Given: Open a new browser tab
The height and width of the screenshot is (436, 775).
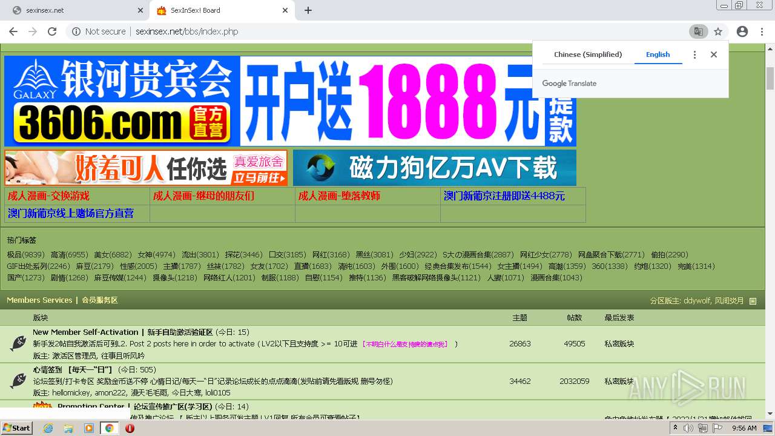Looking at the screenshot, I should [308, 10].
